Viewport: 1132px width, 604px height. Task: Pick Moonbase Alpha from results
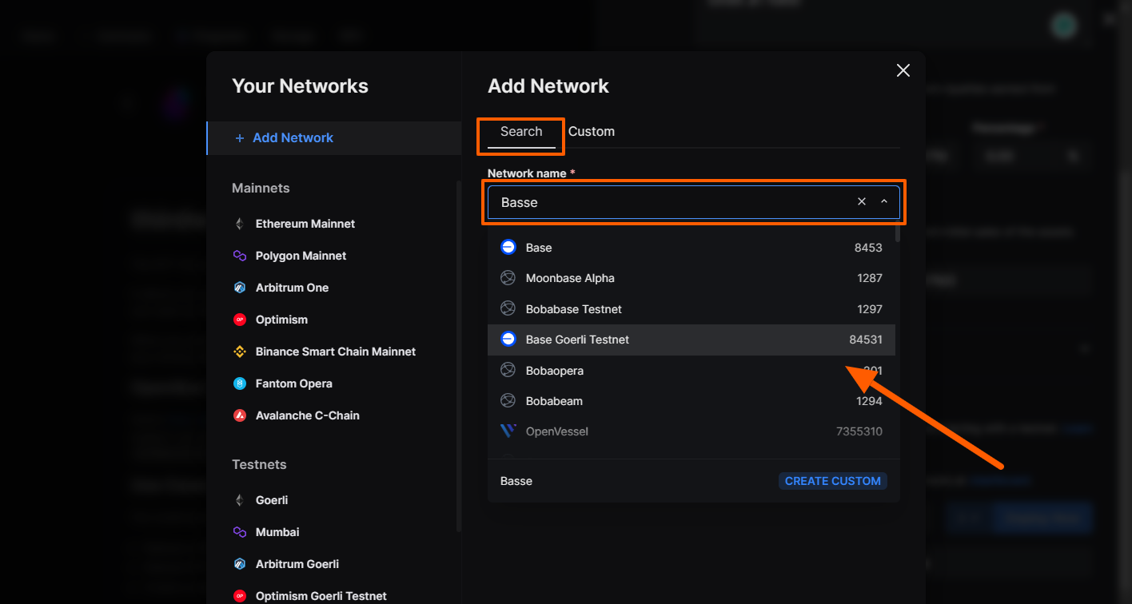coord(692,278)
